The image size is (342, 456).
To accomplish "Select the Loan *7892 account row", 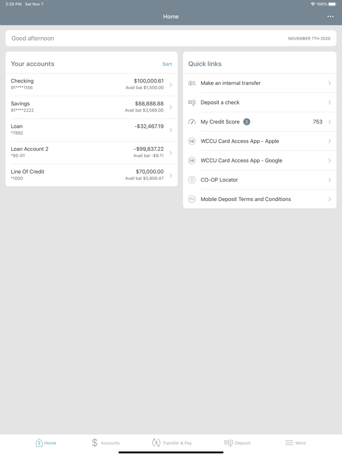I will (91, 130).
